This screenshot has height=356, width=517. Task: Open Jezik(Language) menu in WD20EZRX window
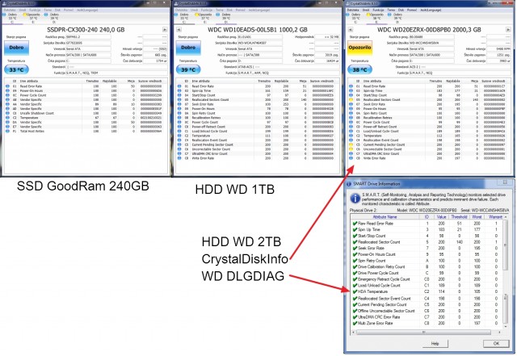pyautogui.click(x=431, y=10)
